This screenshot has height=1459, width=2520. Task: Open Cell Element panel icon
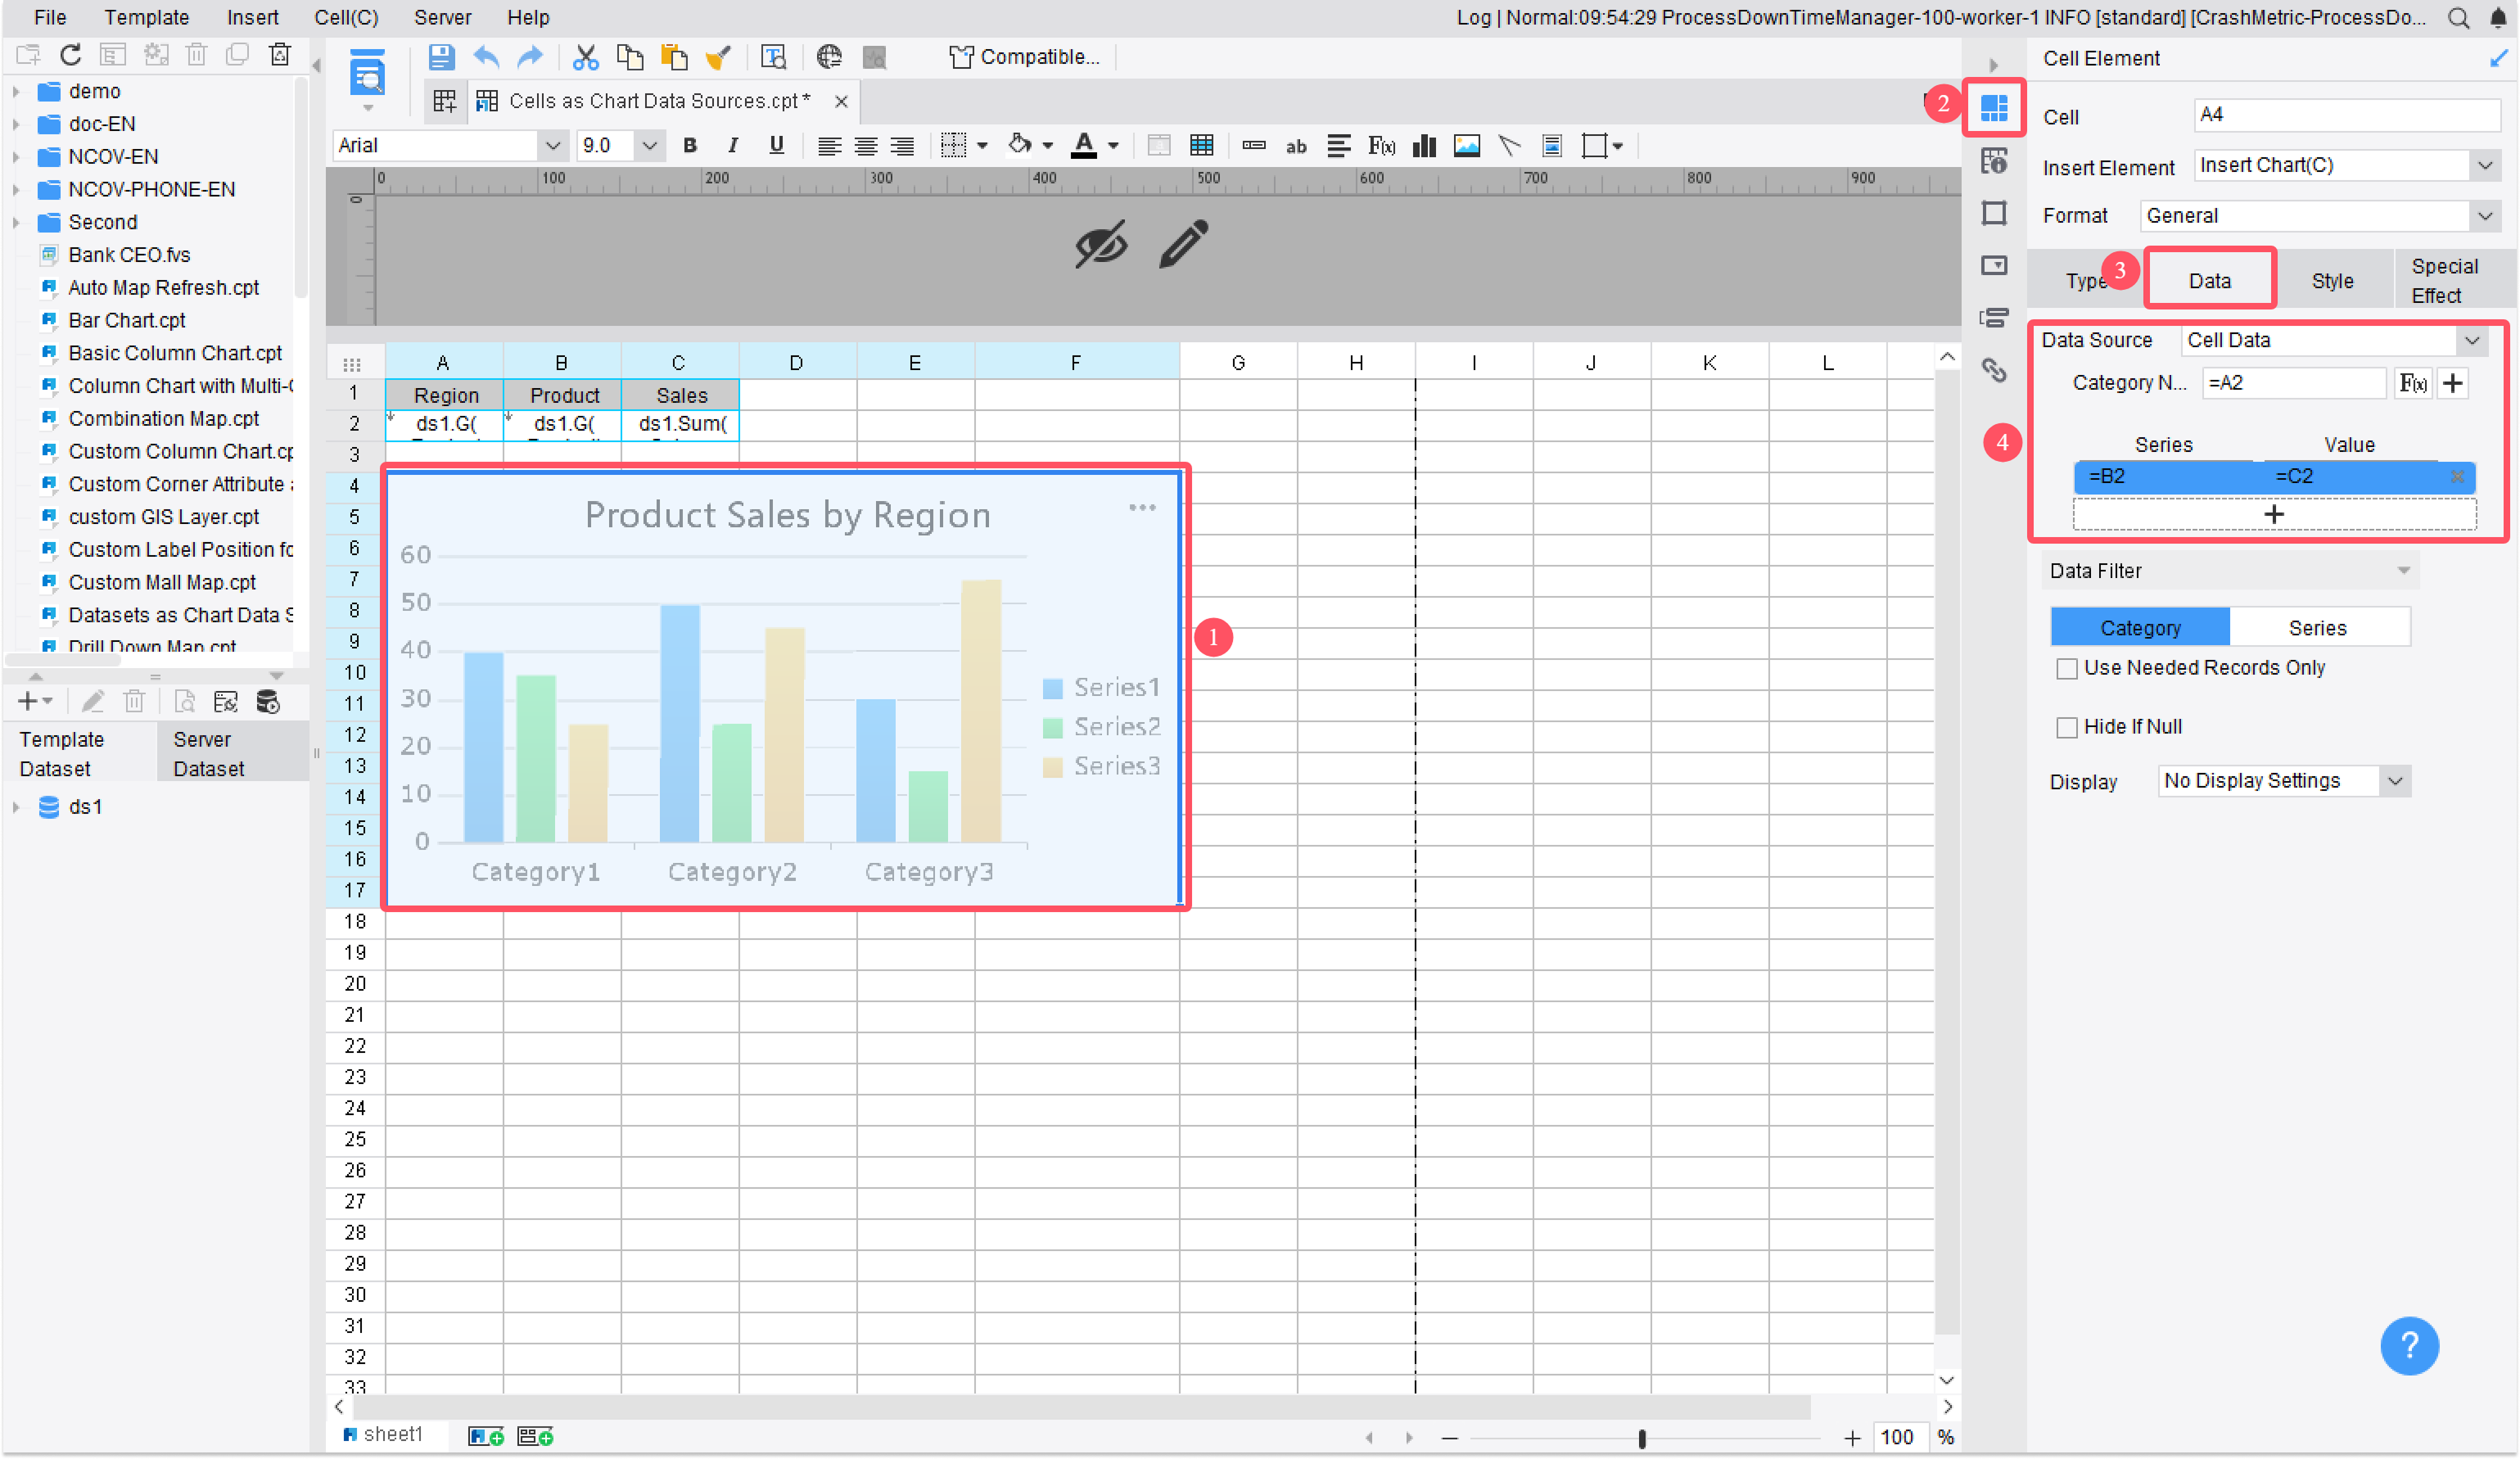1994,107
